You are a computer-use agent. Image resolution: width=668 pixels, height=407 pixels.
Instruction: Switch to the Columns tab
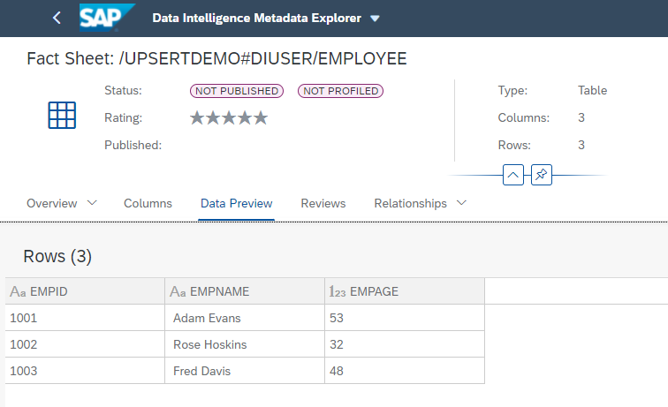pyautogui.click(x=148, y=203)
